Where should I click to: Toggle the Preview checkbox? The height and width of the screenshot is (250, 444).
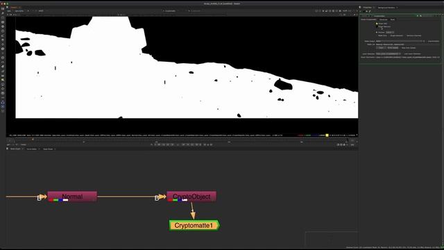coord(377,33)
